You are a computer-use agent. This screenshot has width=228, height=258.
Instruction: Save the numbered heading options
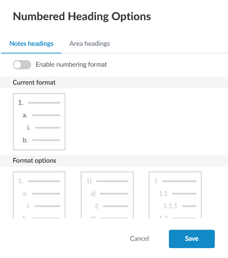tap(191, 239)
